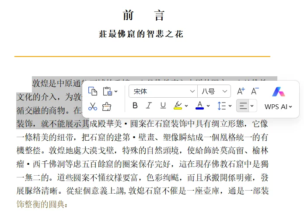Expand alignment options arrow
Image resolution: width=304 pixels, height=216 pixels.
click(x=252, y=106)
